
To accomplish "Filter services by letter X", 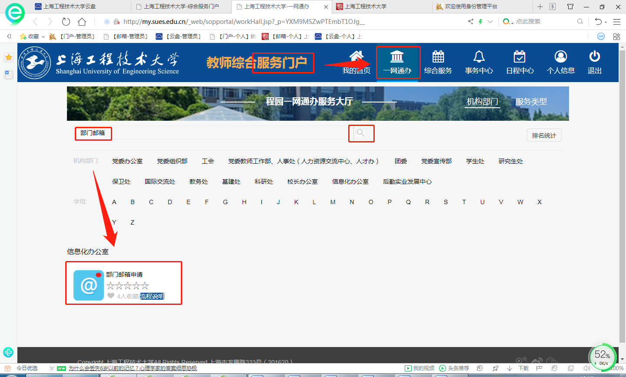I will pos(539,202).
